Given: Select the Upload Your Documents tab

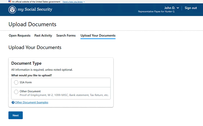Looking at the screenshot, I should (98, 36).
